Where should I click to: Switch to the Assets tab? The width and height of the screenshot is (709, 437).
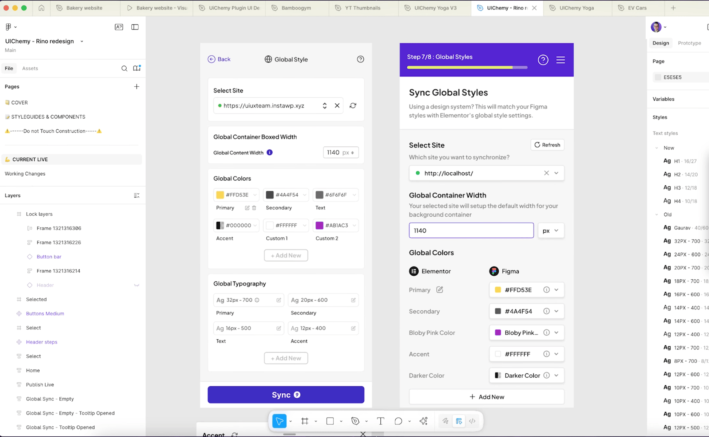(30, 68)
